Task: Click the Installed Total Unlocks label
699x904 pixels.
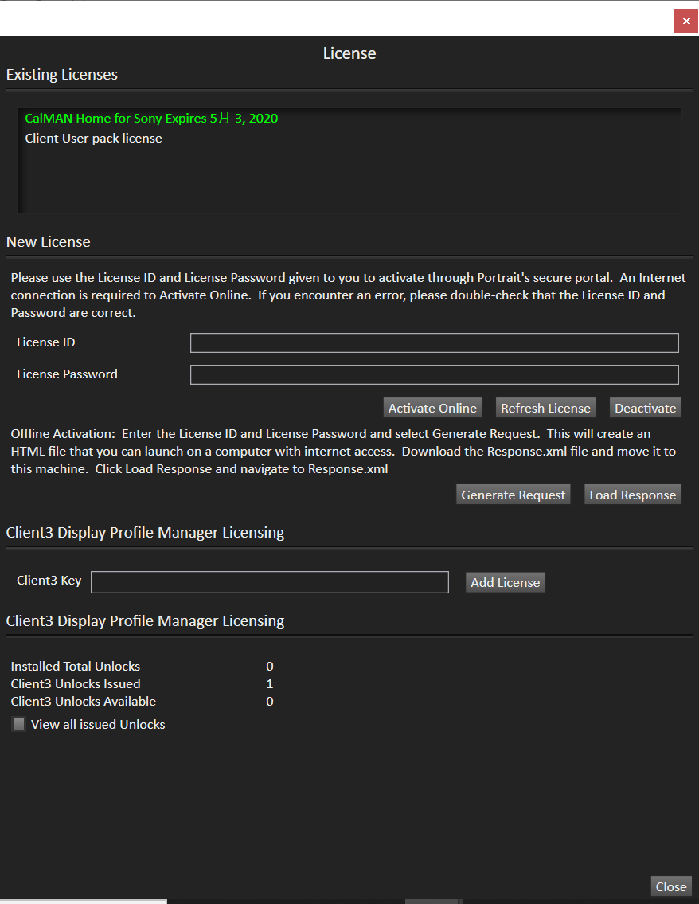Action: 76,667
